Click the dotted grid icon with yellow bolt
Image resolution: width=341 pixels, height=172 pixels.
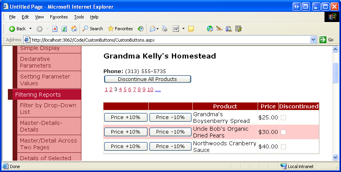(x=238, y=29)
